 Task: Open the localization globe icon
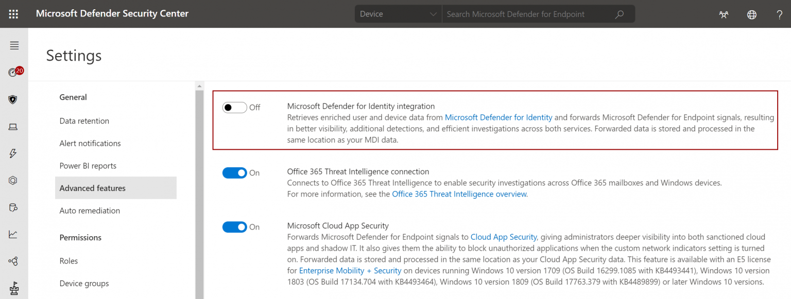[752, 14]
